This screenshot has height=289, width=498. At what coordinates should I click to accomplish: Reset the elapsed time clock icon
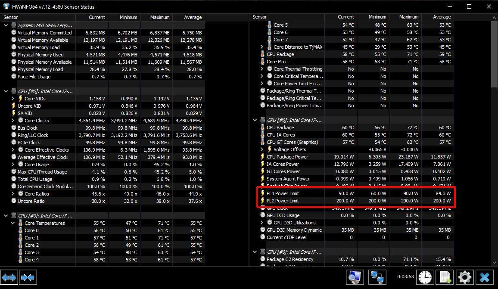tap(425, 277)
